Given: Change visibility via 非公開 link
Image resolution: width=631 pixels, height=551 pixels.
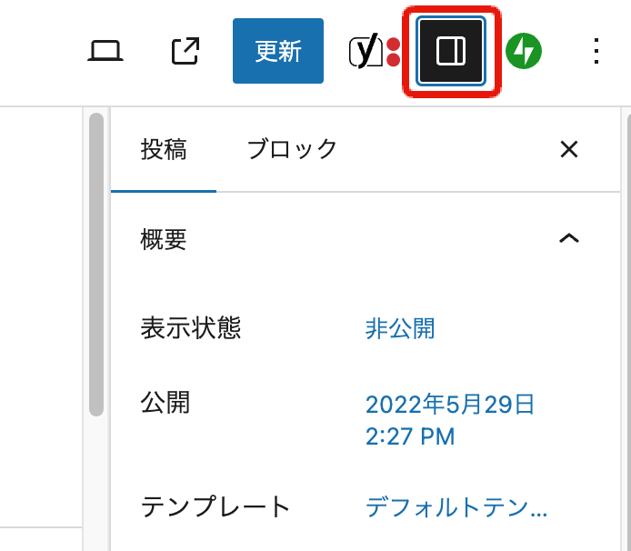Looking at the screenshot, I should (400, 328).
